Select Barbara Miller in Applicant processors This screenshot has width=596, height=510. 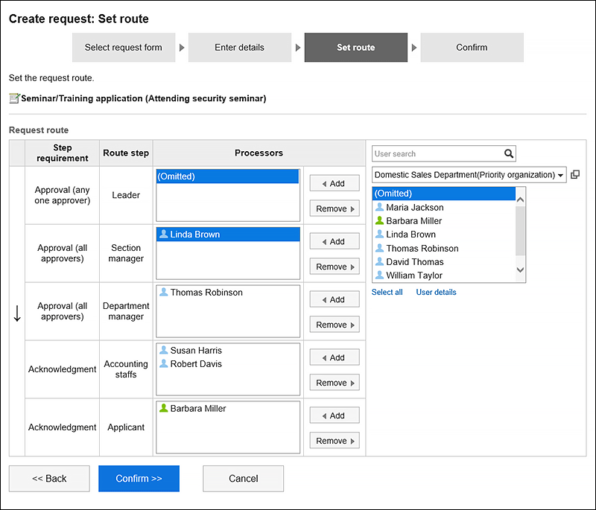point(228,408)
